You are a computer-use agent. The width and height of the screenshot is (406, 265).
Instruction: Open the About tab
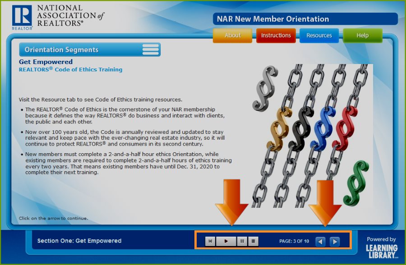[x=233, y=36]
